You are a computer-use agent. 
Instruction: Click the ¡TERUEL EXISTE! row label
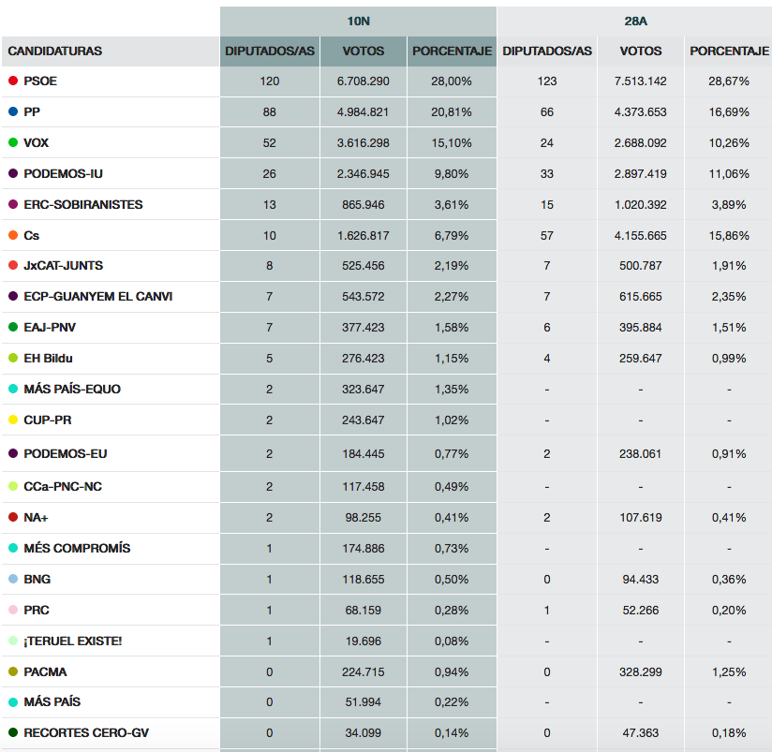pos(73,641)
